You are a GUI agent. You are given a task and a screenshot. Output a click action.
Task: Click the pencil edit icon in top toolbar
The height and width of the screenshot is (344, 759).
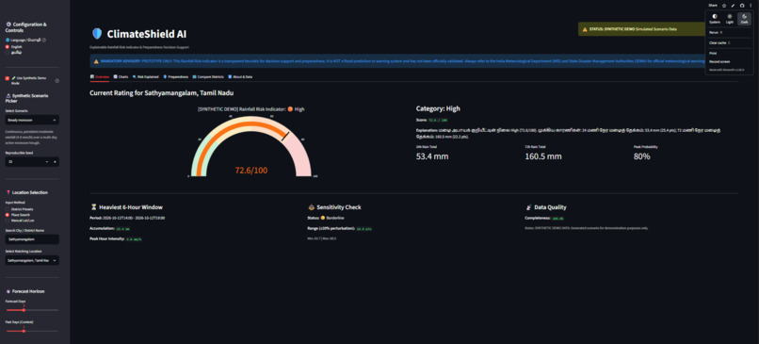coord(733,6)
